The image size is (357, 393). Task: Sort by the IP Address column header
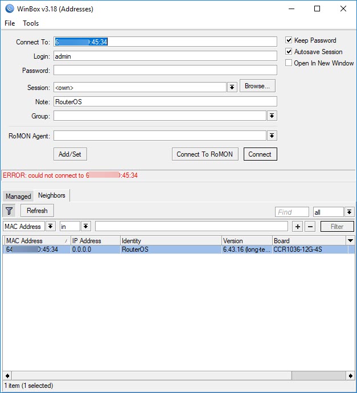pos(96,240)
